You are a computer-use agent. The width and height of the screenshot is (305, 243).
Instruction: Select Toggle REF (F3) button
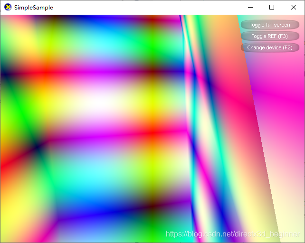tap(270, 36)
